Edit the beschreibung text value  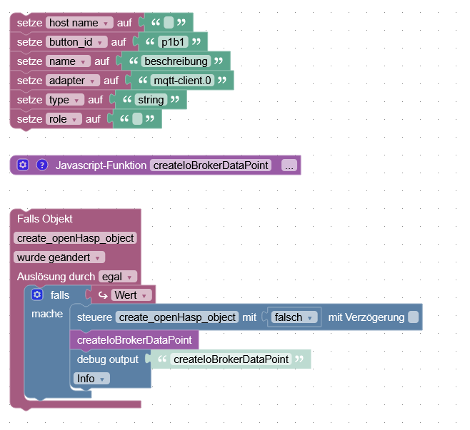[x=176, y=61]
